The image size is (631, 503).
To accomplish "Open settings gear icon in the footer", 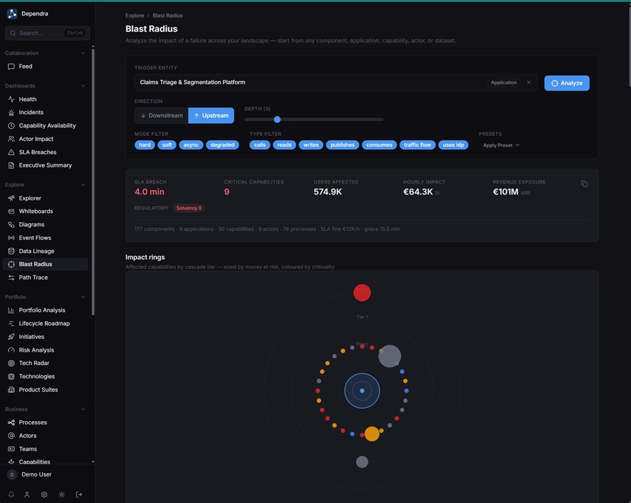I will point(44,495).
